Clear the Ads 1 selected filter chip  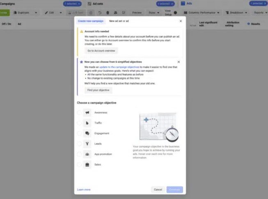[x=265, y=3]
